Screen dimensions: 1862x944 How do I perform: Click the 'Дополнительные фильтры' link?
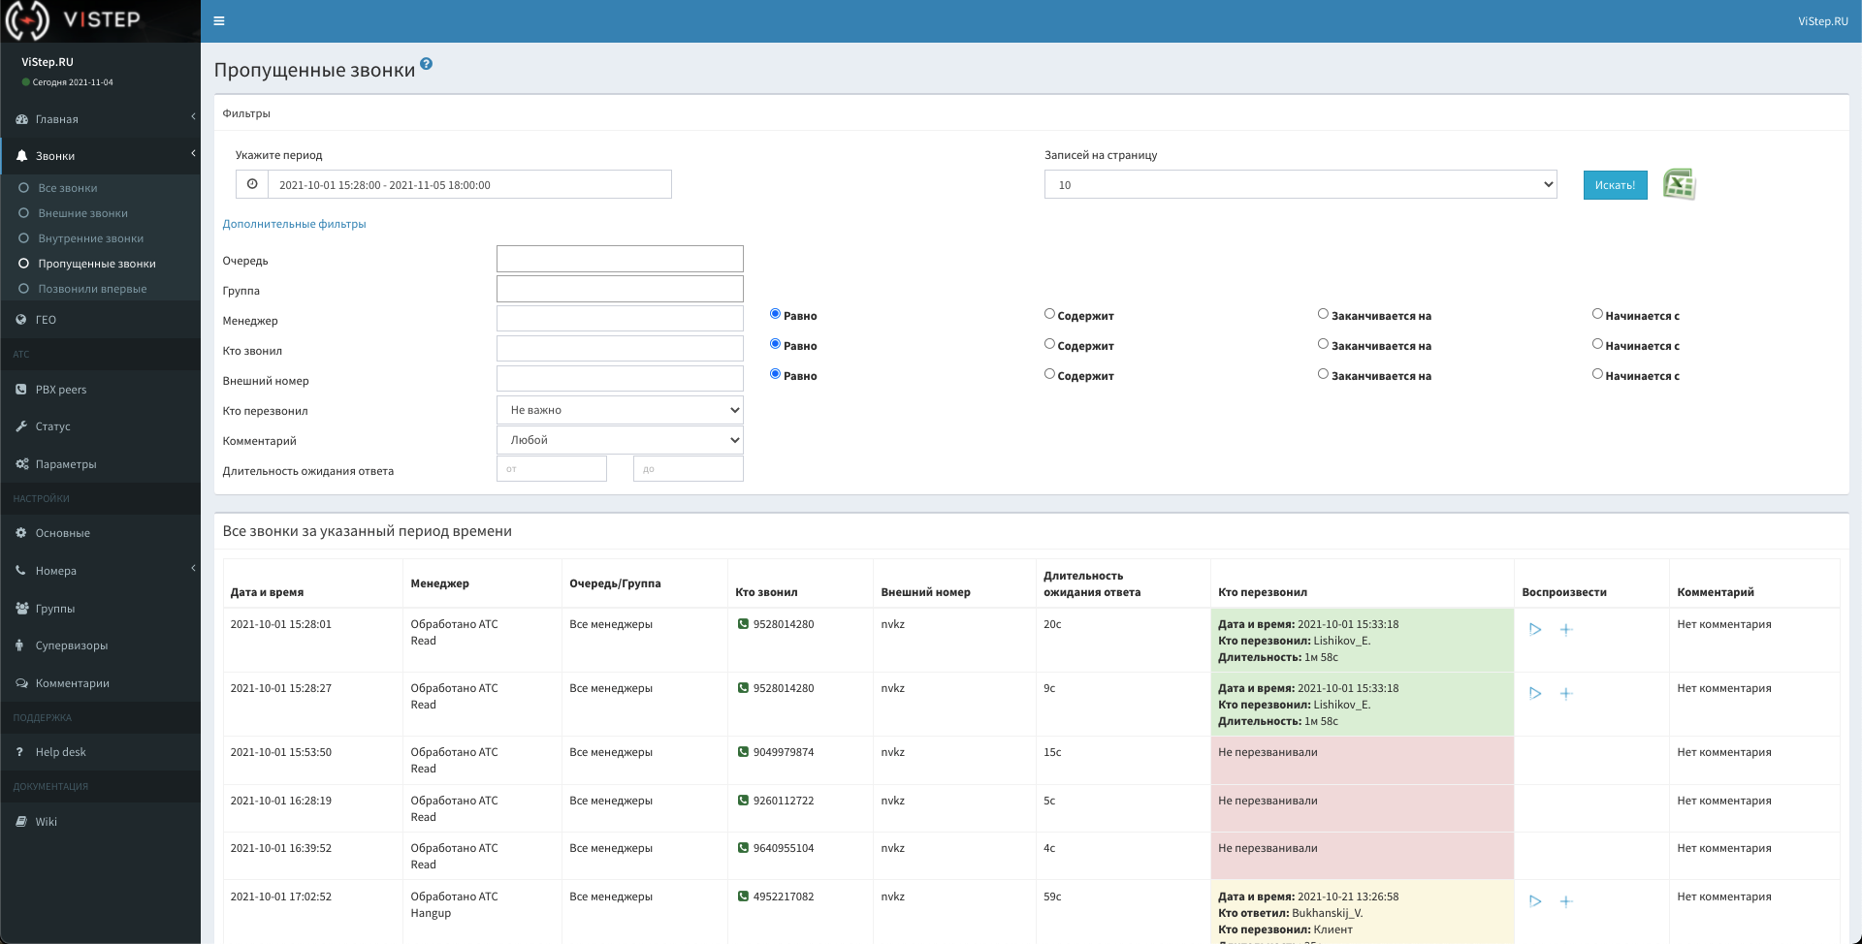point(294,224)
